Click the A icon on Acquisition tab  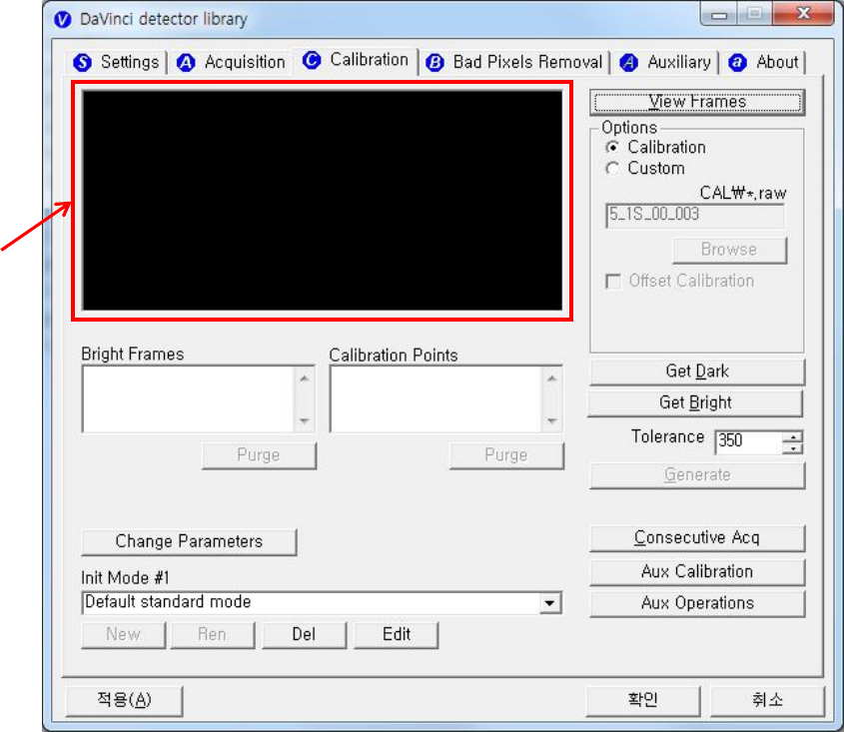(186, 63)
